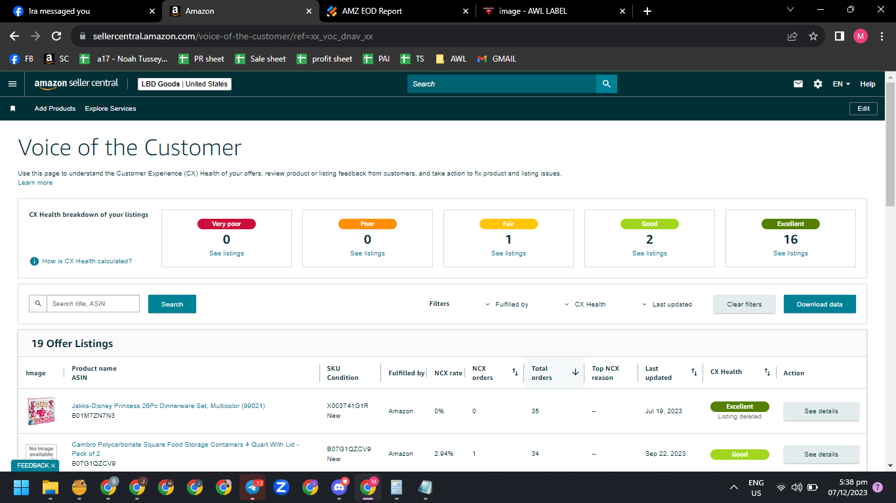Click the header Search input field

click(x=502, y=84)
